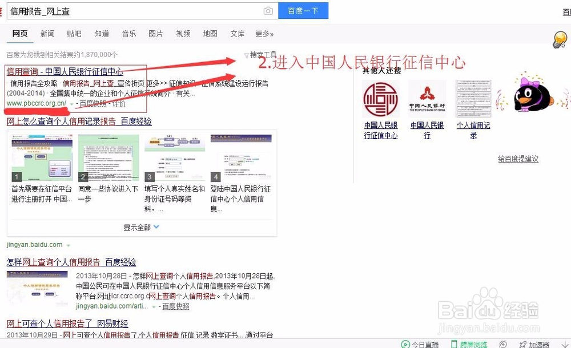Open step 1 thumbnail 首先需要在征信平台

pos(42,158)
